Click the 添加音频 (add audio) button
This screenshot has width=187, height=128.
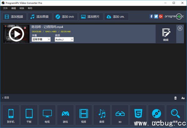[40, 17]
